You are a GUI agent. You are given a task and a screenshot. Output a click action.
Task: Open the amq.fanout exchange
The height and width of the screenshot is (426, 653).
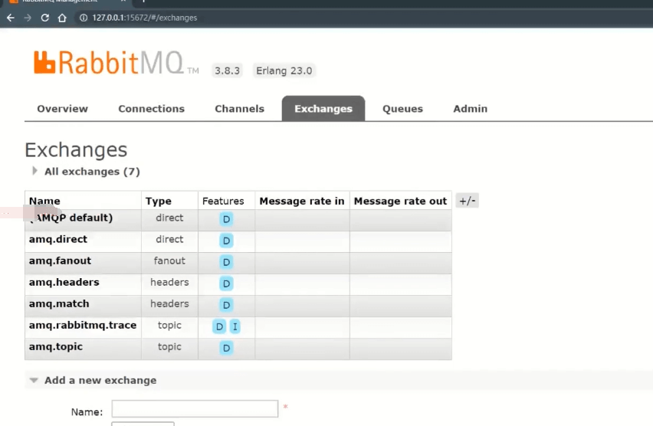[60, 261]
